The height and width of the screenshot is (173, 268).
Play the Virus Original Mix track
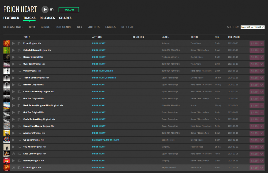click(x=13, y=71)
